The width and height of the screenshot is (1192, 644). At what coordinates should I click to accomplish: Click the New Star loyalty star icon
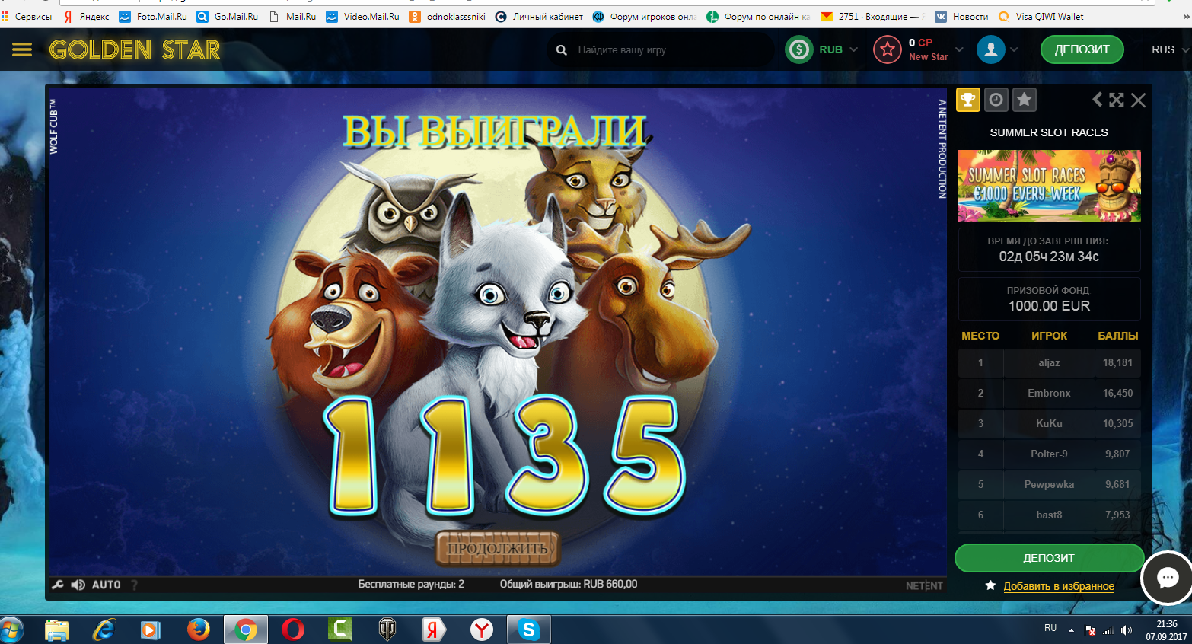coord(887,49)
